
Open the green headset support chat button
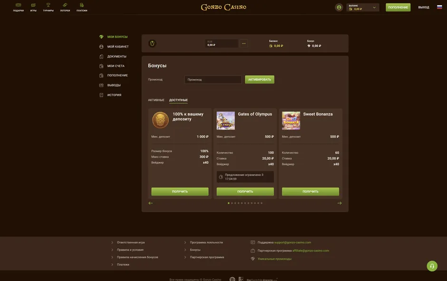pos(432,266)
